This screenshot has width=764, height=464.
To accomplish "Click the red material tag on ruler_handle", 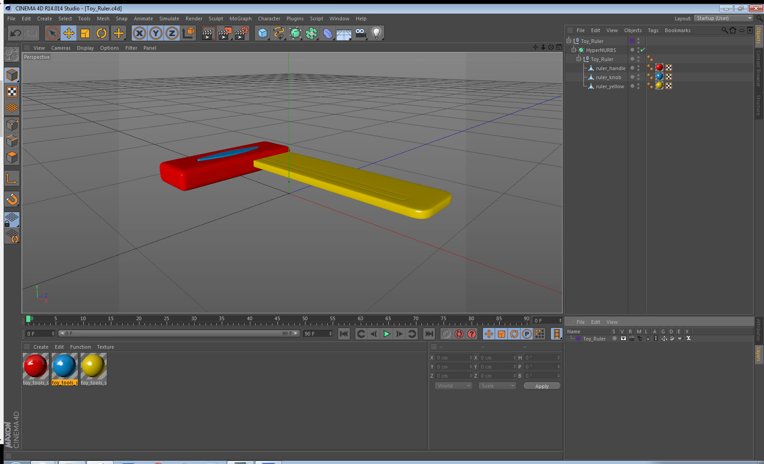I will pyautogui.click(x=659, y=67).
